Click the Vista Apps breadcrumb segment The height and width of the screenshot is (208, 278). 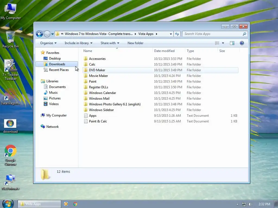tap(146, 34)
